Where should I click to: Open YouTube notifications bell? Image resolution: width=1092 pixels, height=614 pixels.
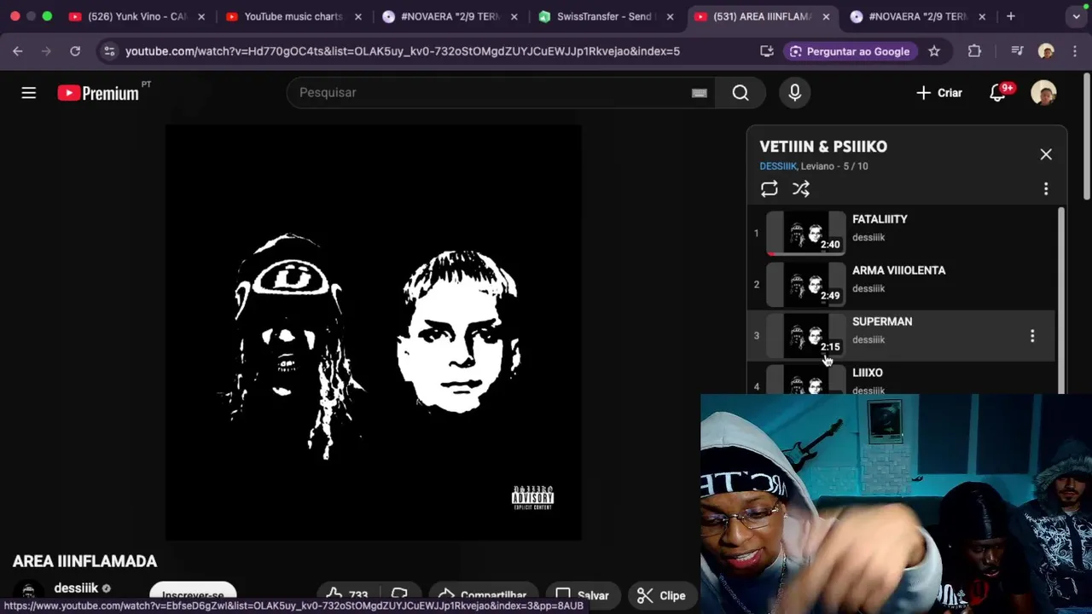(998, 93)
